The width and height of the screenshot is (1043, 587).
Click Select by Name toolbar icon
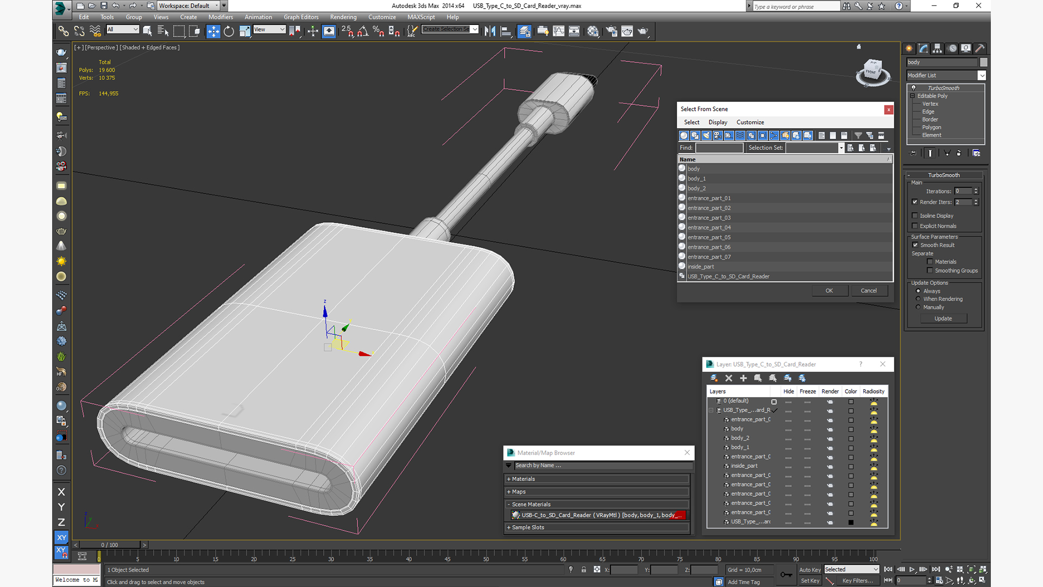(x=162, y=31)
